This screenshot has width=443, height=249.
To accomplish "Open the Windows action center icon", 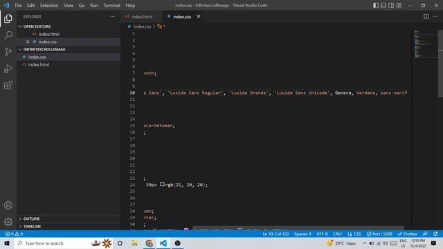I will tap(434, 243).
